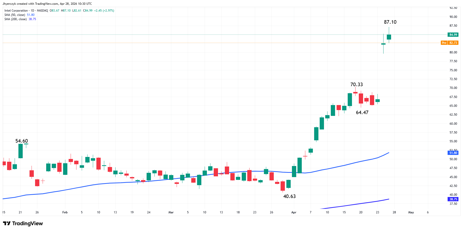Click the 57.50 price scale label
The width and height of the screenshot is (463, 231).
click(x=453, y=133)
